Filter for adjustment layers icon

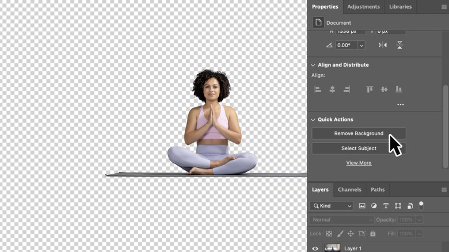point(374,206)
